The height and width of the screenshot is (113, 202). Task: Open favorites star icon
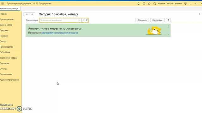[x=149, y=3]
